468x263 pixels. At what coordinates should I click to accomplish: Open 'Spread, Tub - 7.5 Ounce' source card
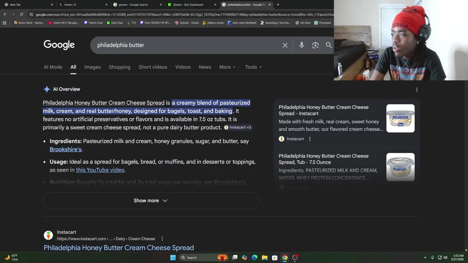point(324,159)
